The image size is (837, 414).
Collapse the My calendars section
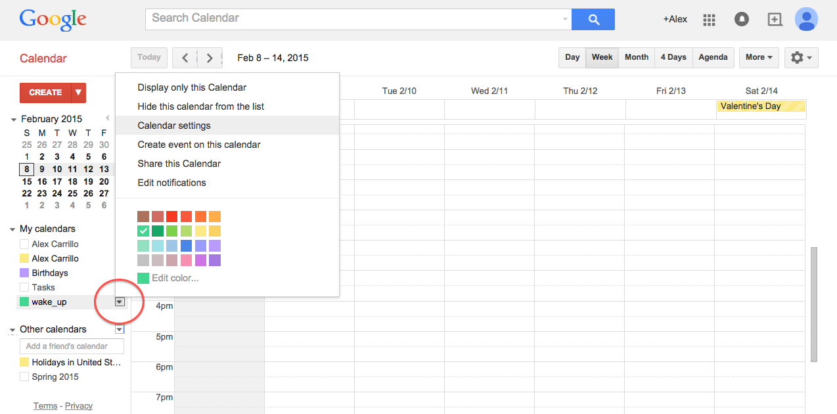13,229
